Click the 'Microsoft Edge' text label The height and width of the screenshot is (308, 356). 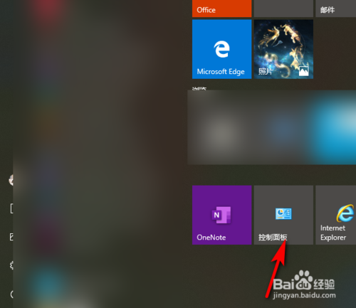tap(221, 71)
